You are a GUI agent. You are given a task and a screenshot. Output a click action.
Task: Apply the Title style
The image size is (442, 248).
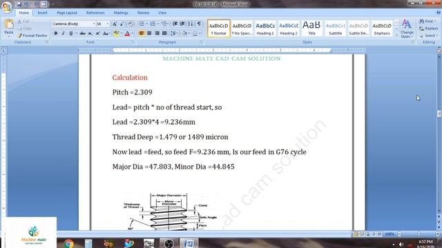tap(311, 28)
